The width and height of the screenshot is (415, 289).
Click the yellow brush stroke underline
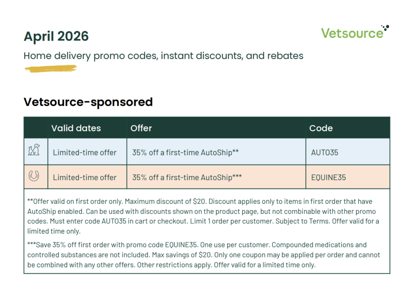(50, 69)
